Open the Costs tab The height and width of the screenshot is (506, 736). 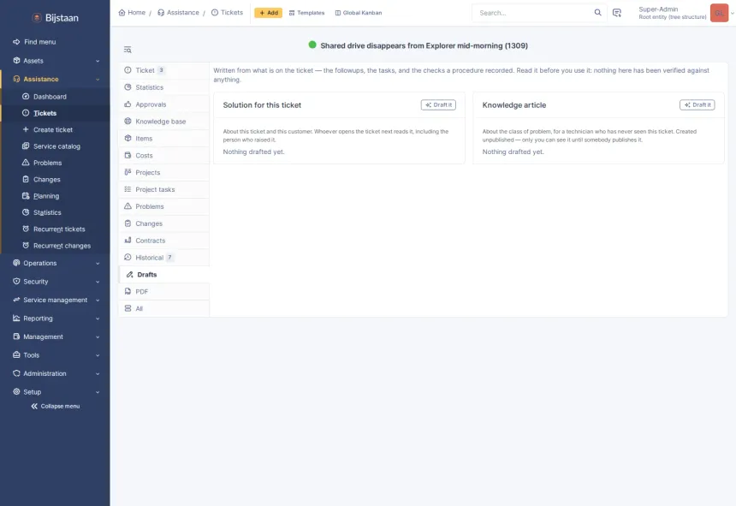click(x=163, y=155)
